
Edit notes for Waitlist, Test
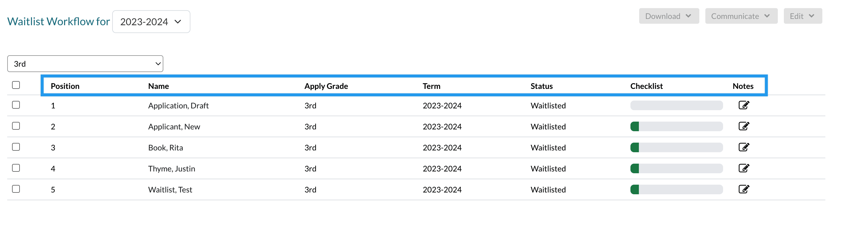tap(744, 189)
